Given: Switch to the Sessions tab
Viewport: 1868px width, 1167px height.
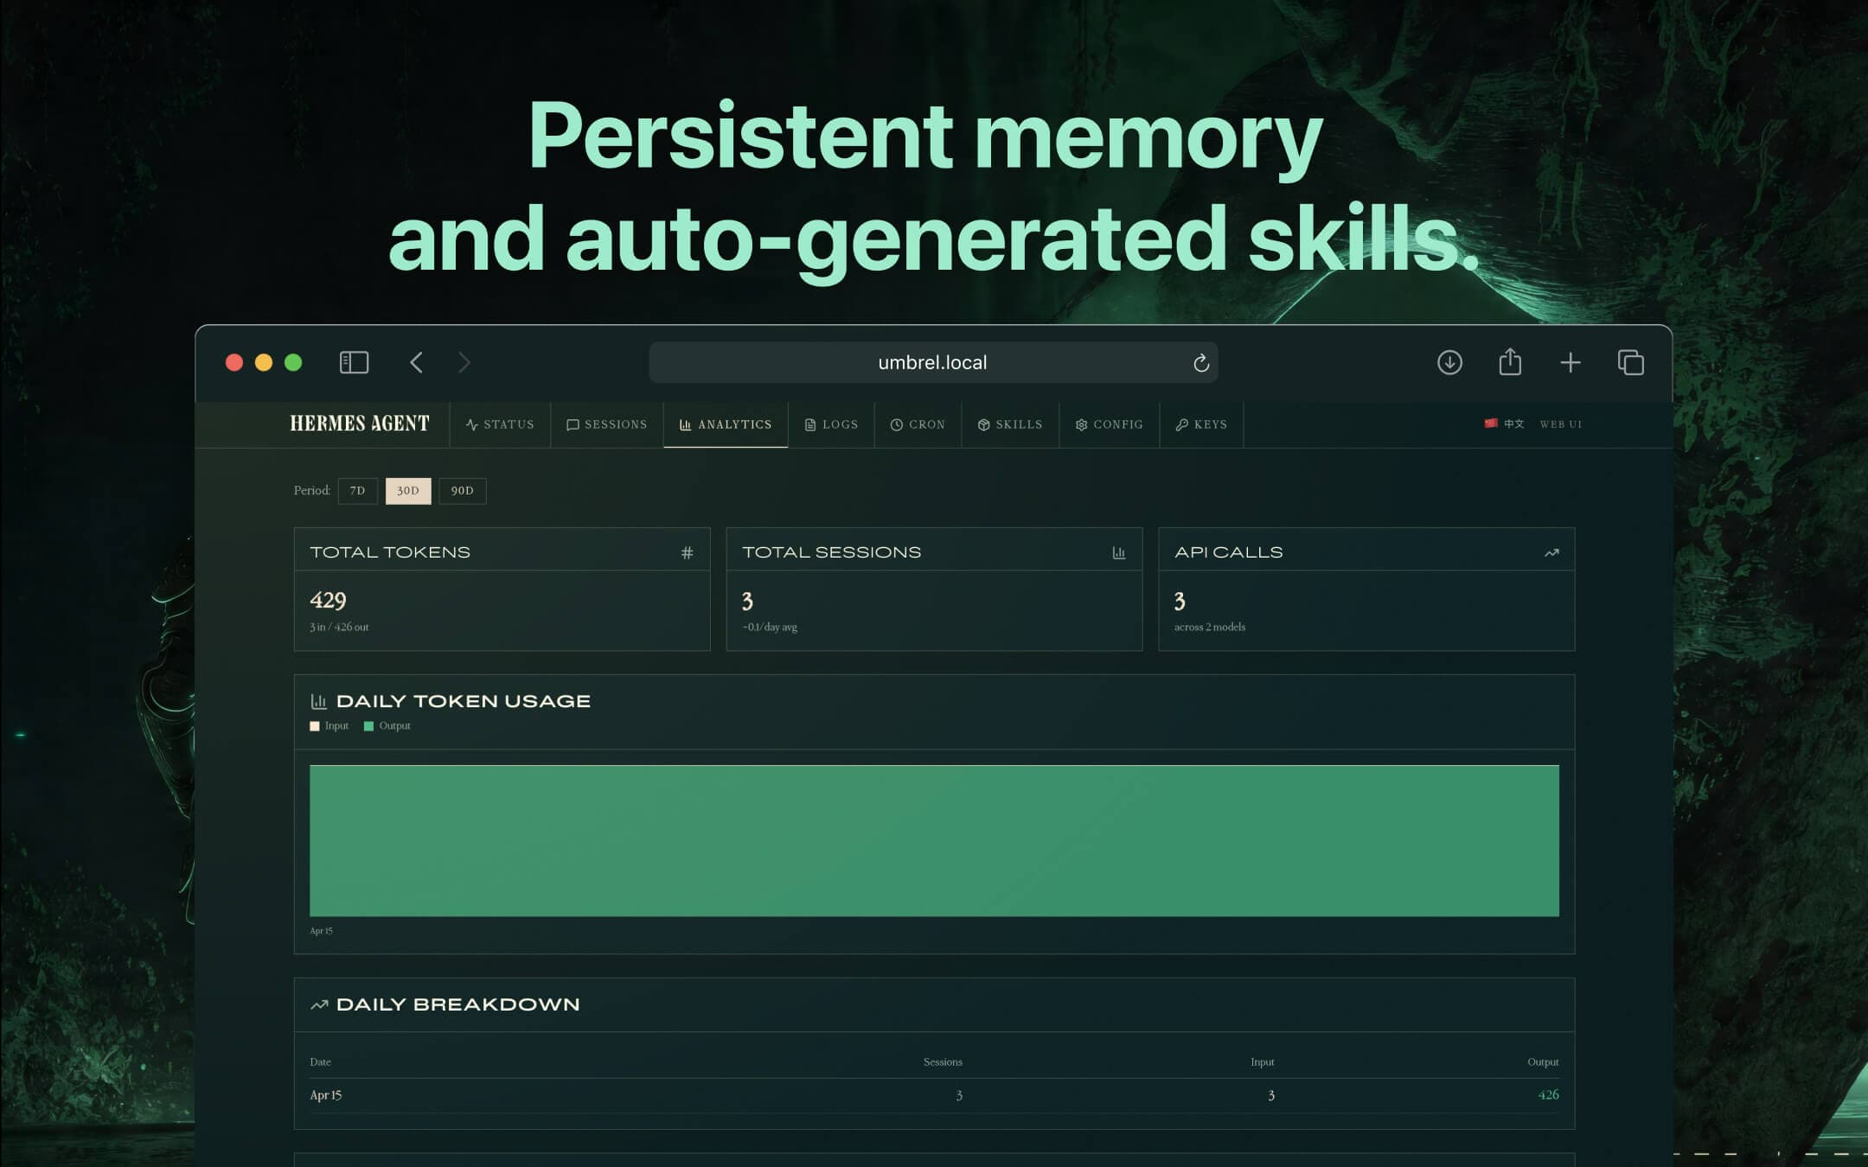Looking at the screenshot, I should coord(606,424).
